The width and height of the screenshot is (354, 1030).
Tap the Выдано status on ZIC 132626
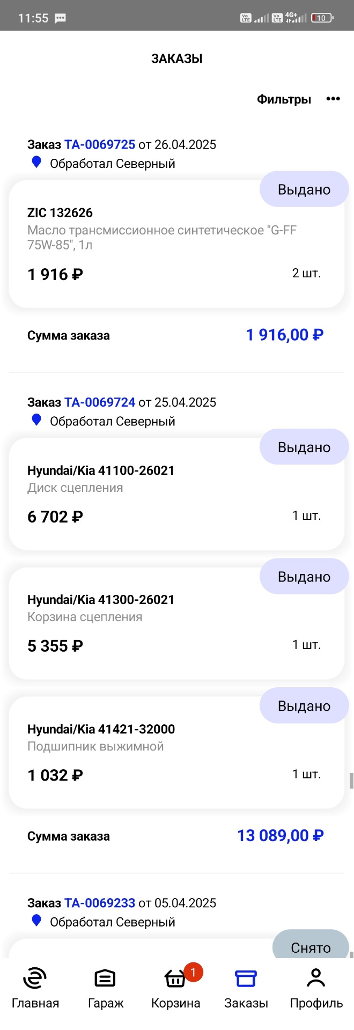coord(304,189)
